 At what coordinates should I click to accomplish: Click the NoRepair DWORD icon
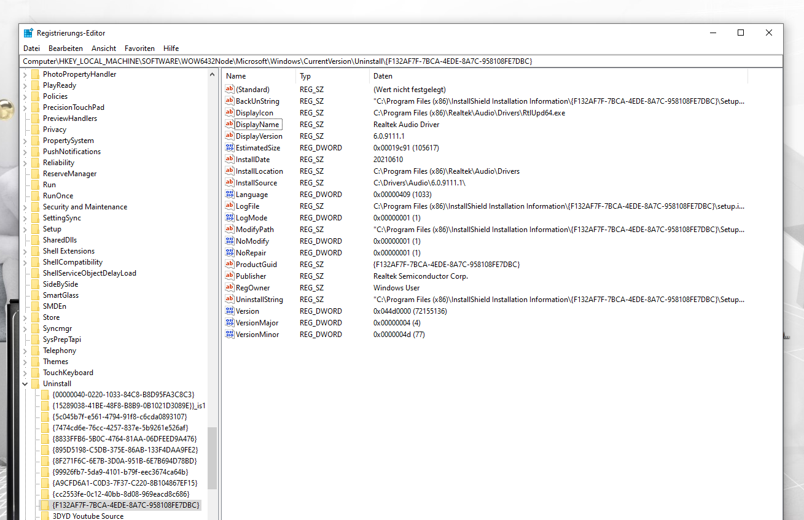(x=230, y=252)
